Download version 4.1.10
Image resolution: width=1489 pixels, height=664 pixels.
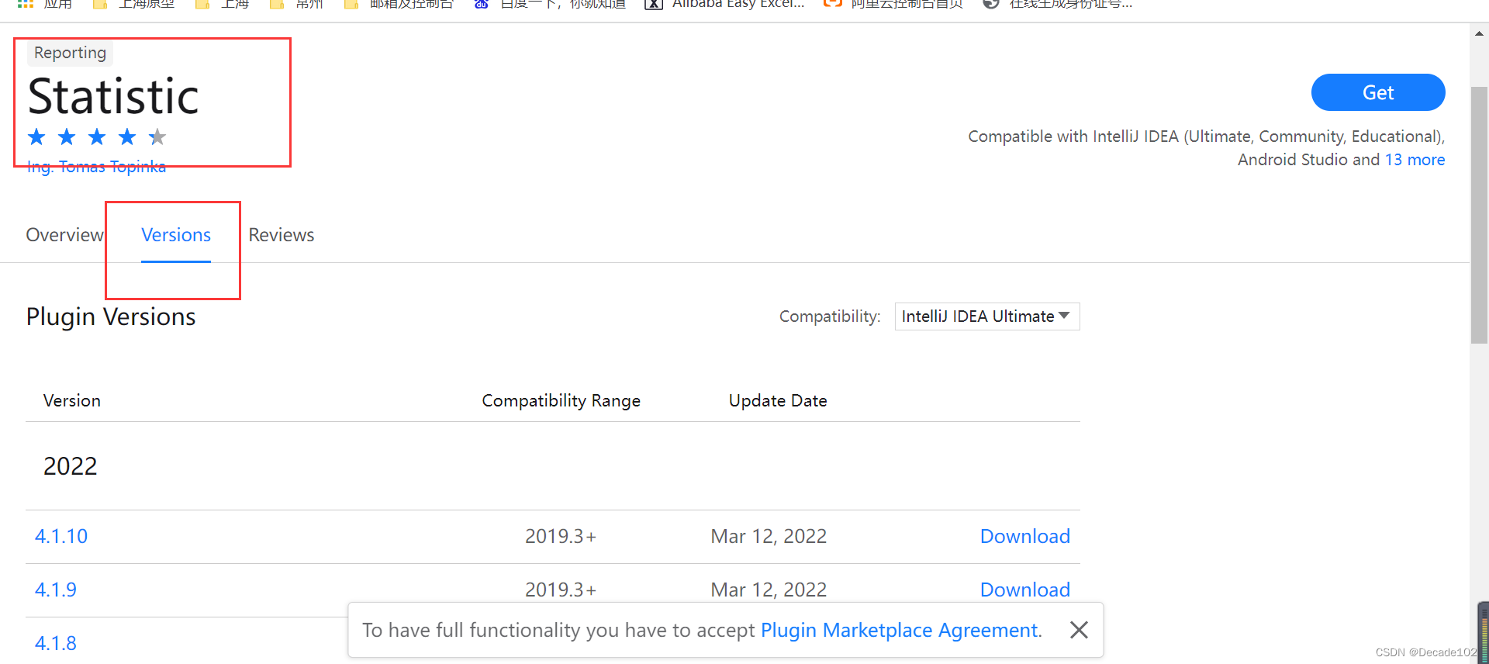click(1024, 536)
